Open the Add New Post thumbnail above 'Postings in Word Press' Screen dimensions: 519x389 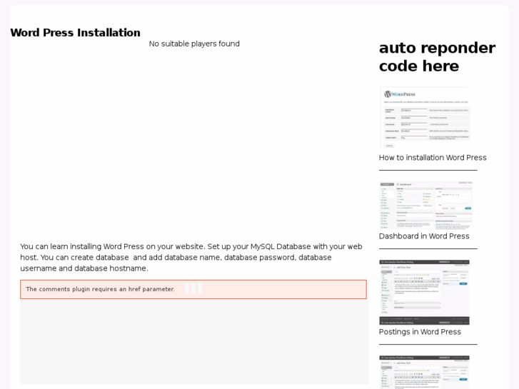pos(424,293)
